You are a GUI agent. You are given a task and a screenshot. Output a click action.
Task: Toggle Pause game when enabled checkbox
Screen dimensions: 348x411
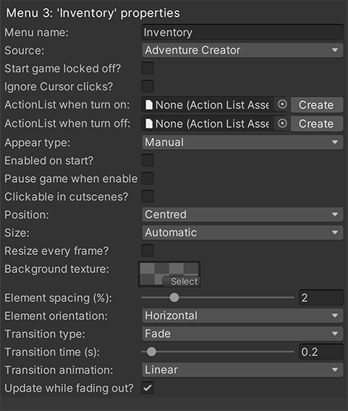tap(148, 178)
